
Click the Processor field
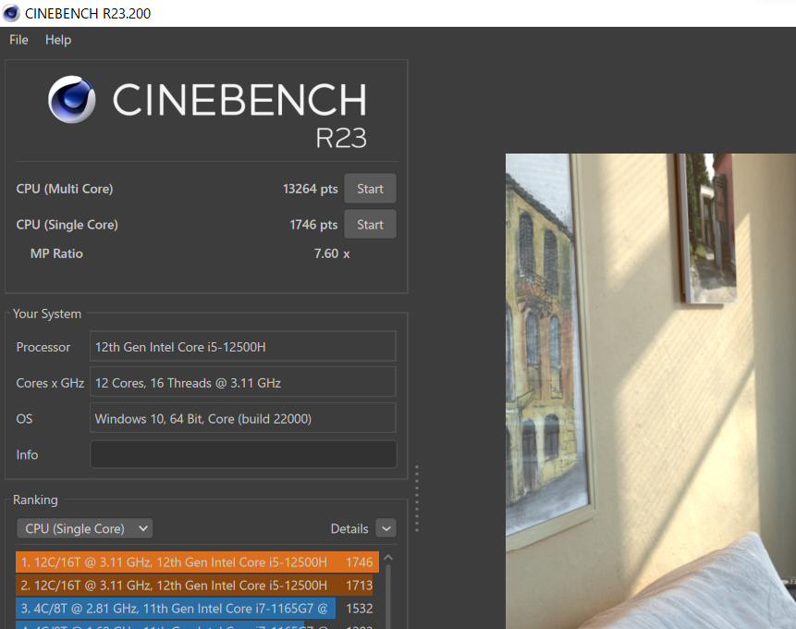[x=242, y=347]
